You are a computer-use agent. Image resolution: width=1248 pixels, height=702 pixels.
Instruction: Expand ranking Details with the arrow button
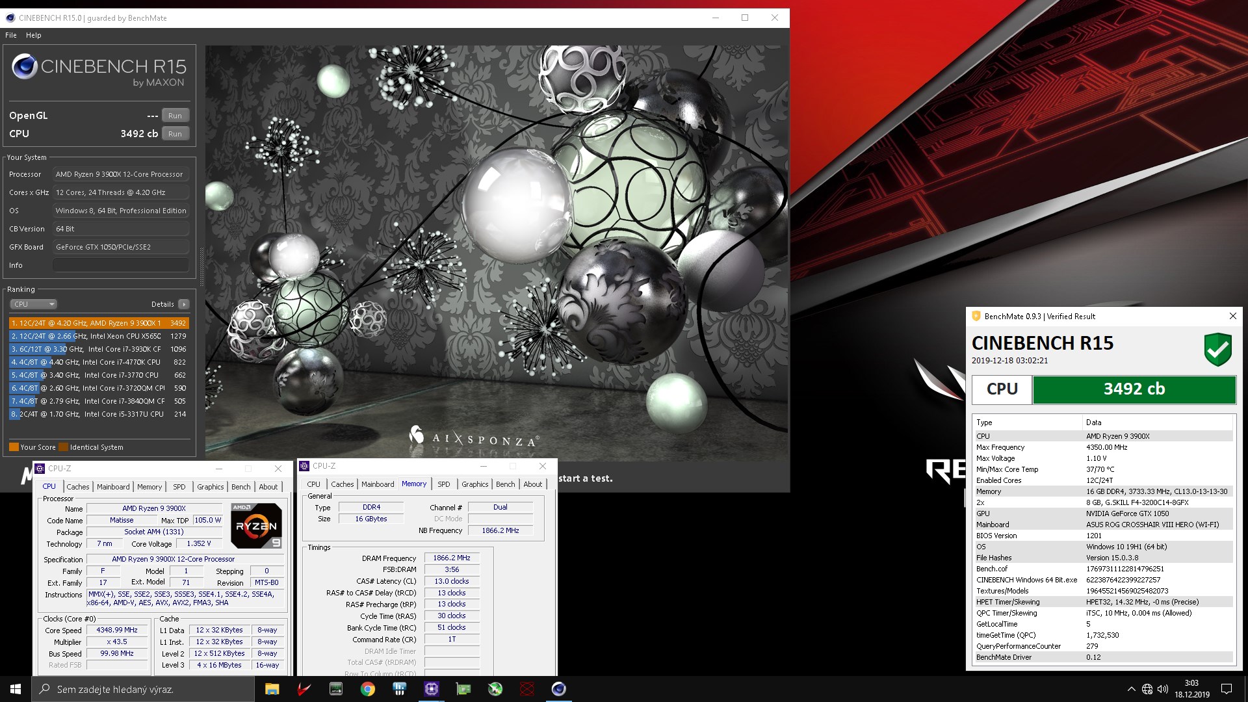[184, 304]
